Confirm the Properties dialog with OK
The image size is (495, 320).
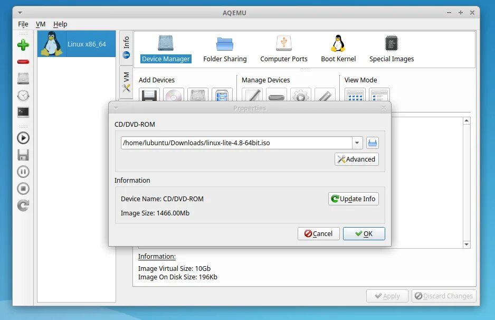364,234
